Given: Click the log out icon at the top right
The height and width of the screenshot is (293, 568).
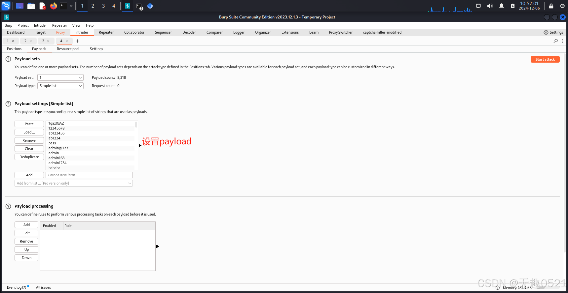Looking at the screenshot, I should pyautogui.click(x=562, y=6).
